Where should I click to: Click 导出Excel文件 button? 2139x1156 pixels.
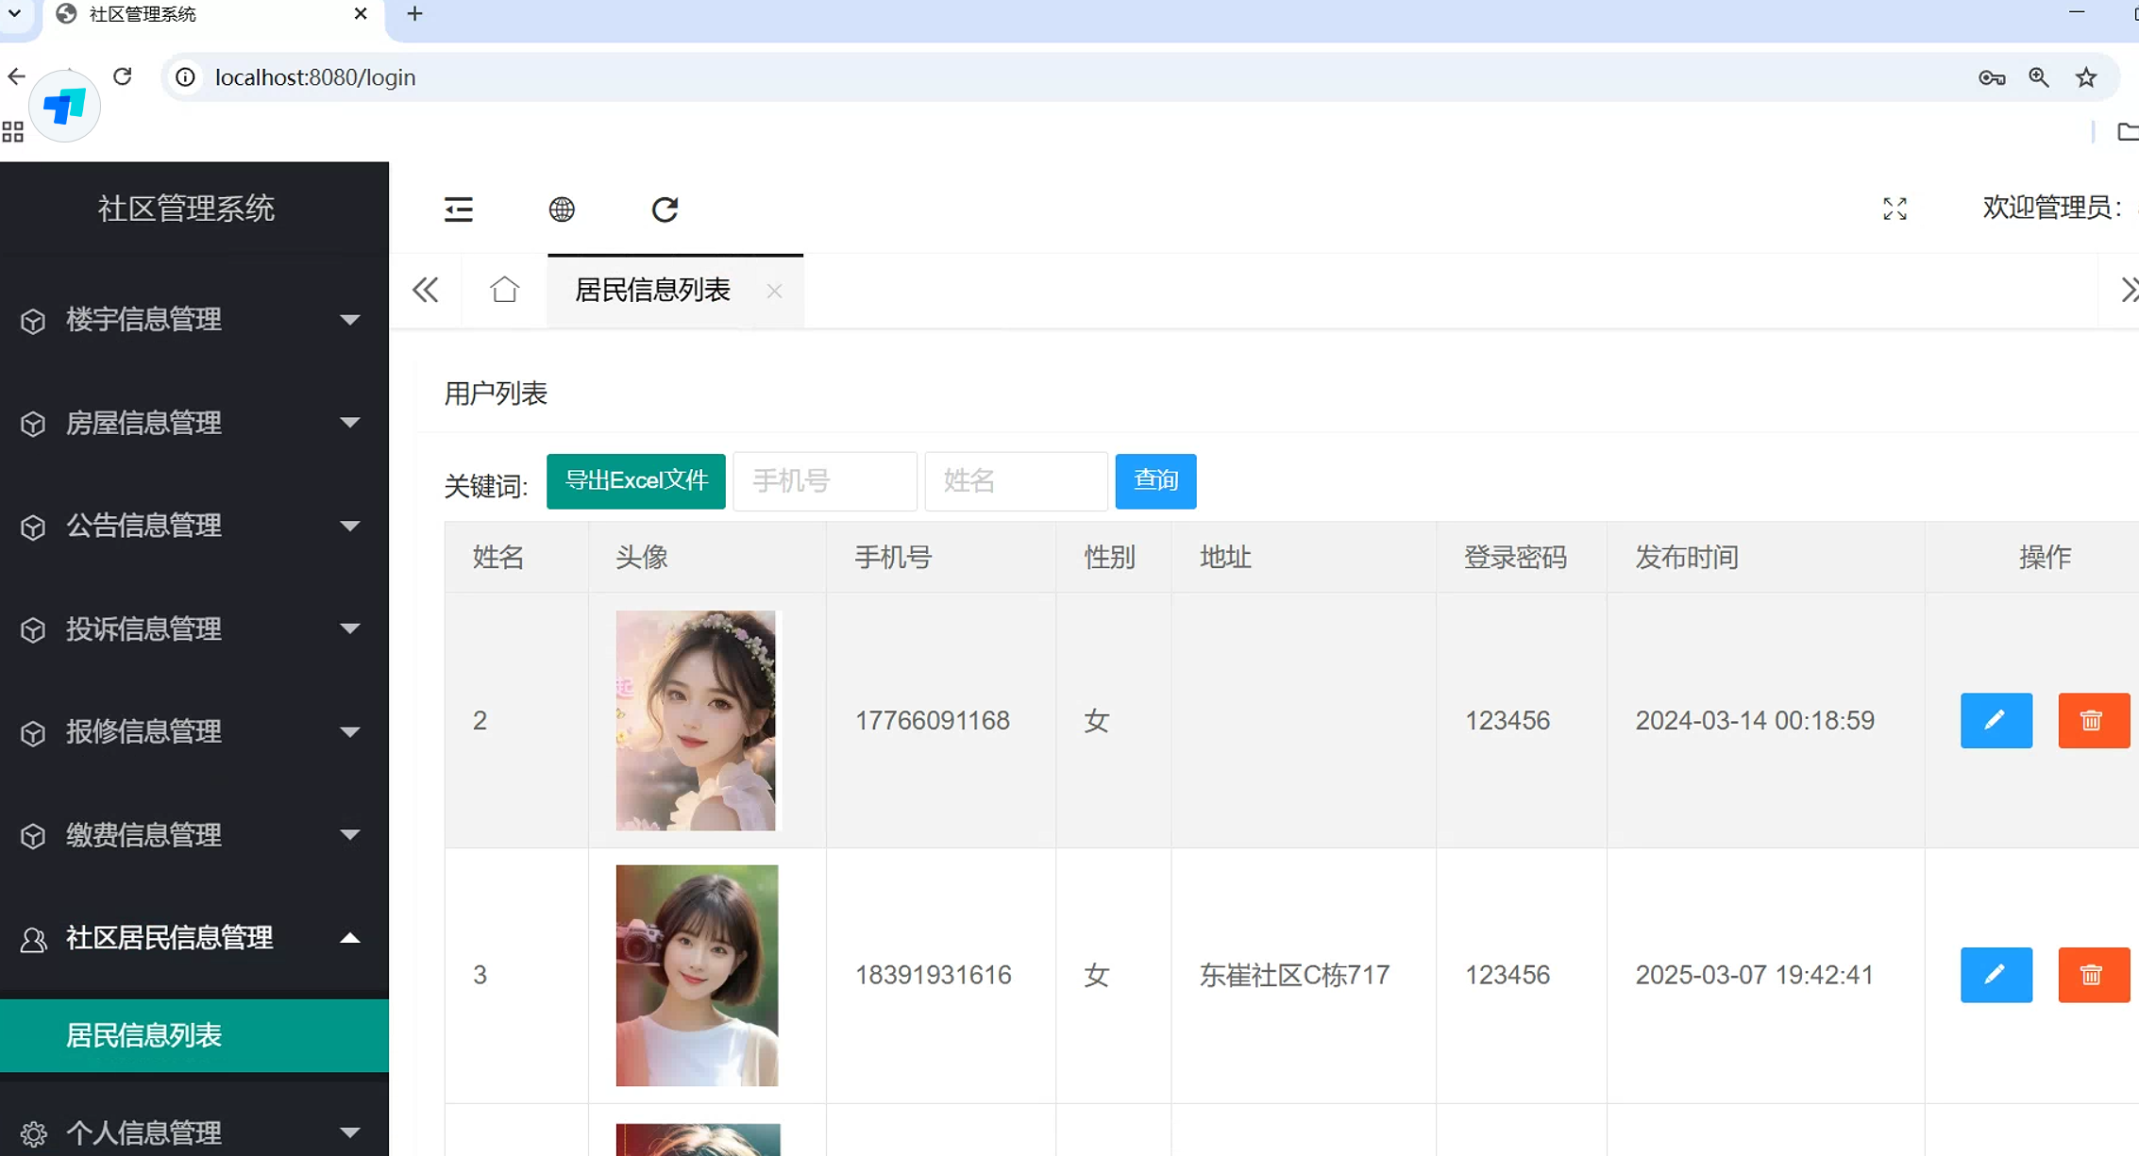(635, 481)
